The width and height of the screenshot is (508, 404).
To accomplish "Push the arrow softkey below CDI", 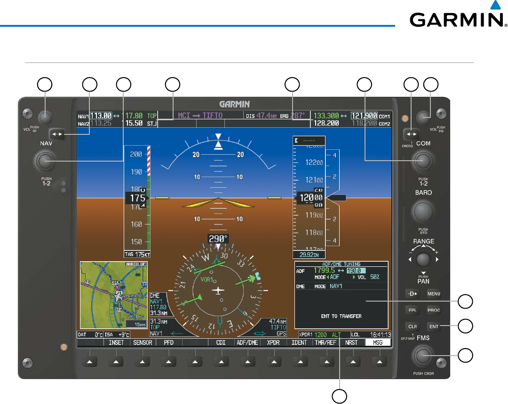I will [221, 362].
